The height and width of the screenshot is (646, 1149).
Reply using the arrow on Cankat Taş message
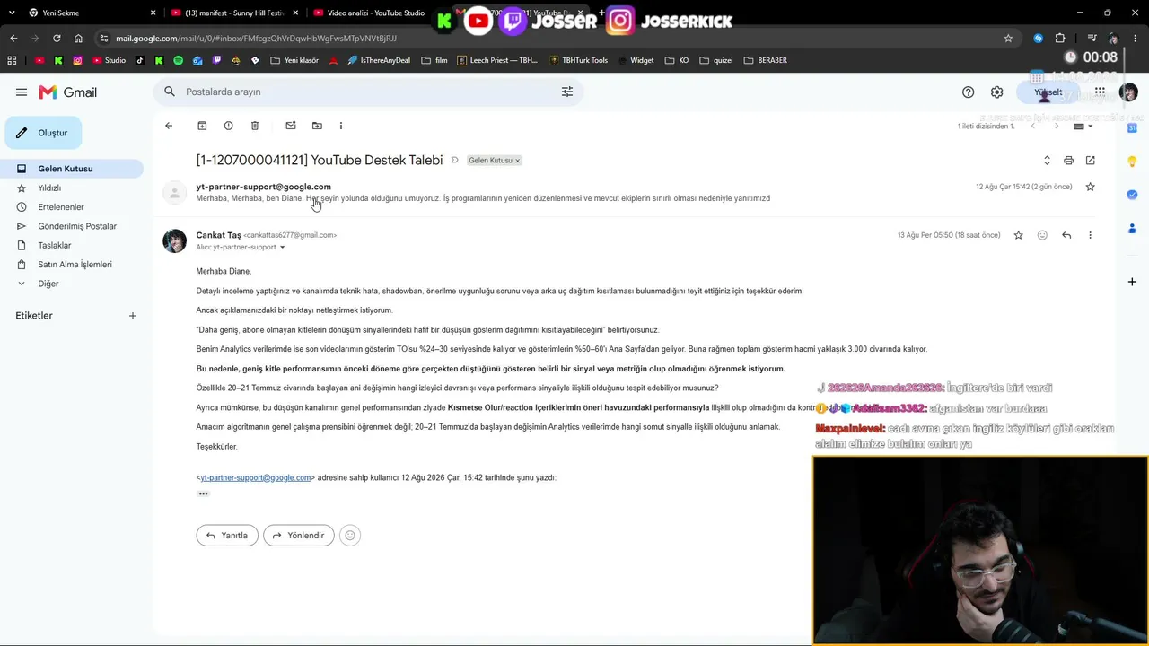(1066, 235)
